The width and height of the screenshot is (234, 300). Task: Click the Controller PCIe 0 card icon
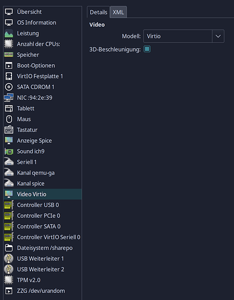point(9,216)
